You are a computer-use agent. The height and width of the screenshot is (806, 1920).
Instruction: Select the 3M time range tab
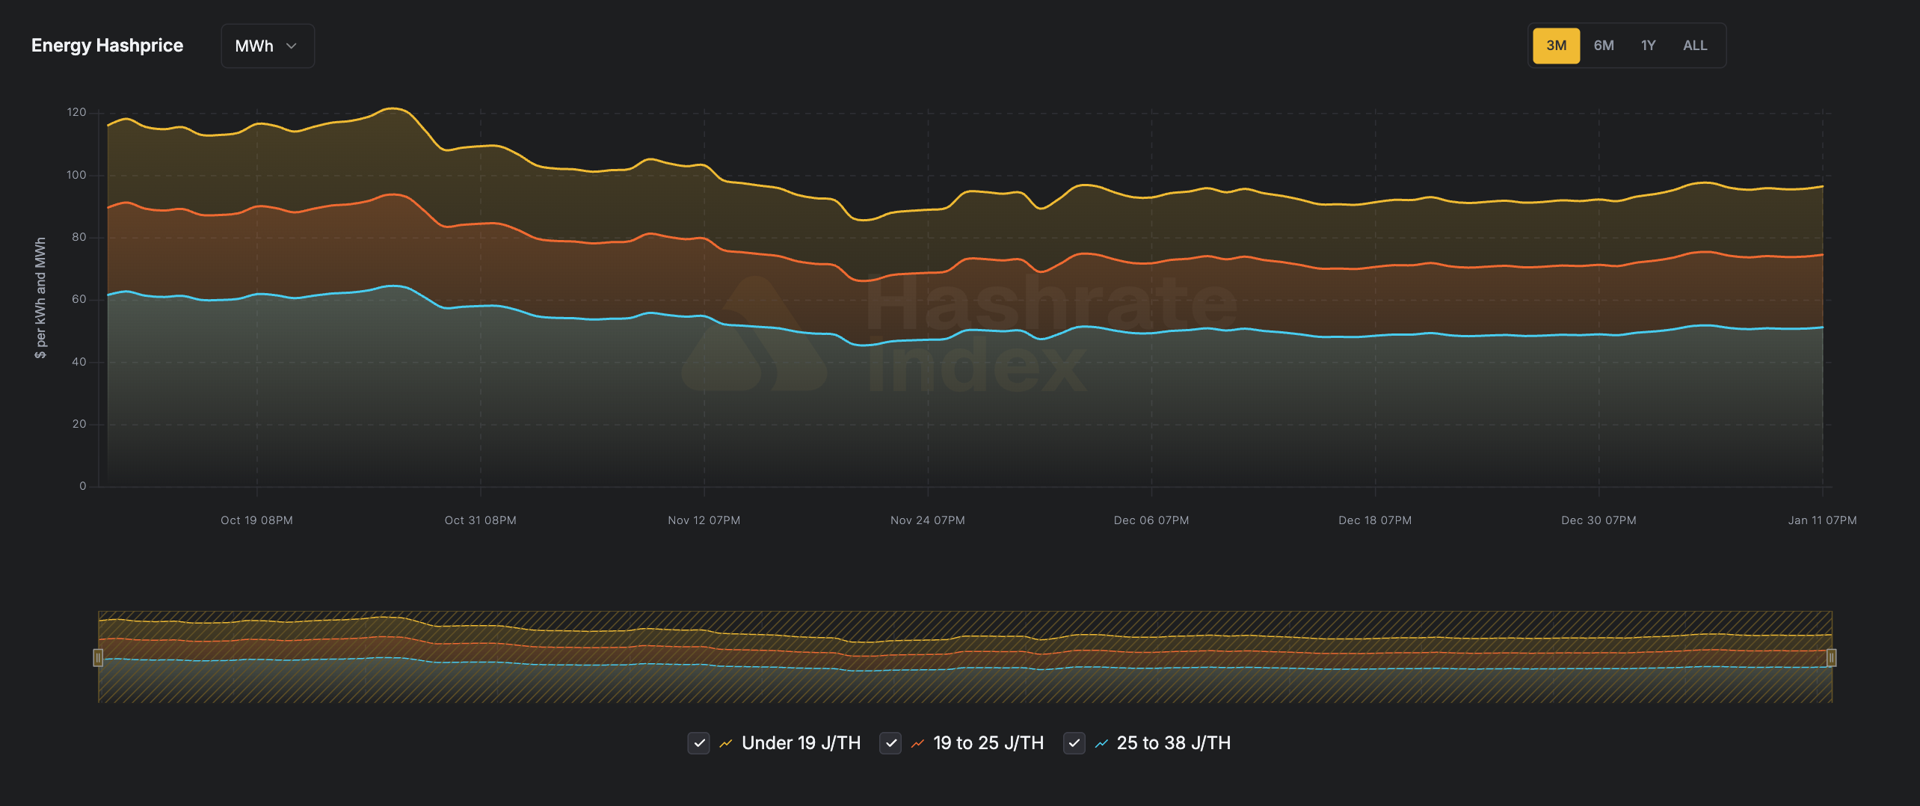[x=1556, y=46]
